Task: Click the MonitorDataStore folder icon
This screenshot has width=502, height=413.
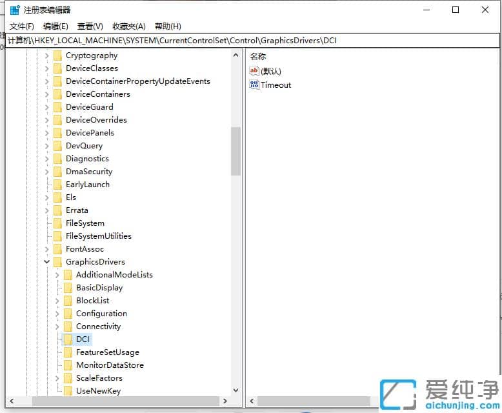Action: tap(68, 365)
